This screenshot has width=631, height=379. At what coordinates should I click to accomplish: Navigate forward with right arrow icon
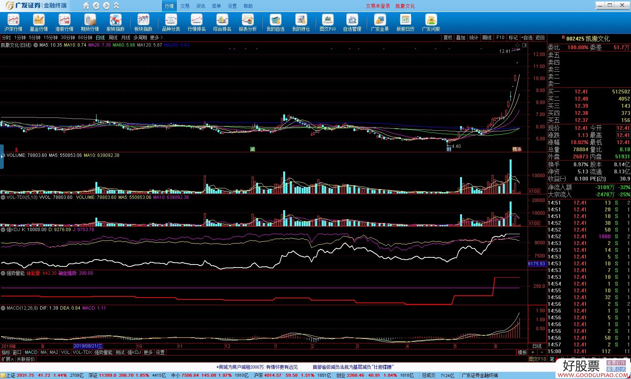106,6
